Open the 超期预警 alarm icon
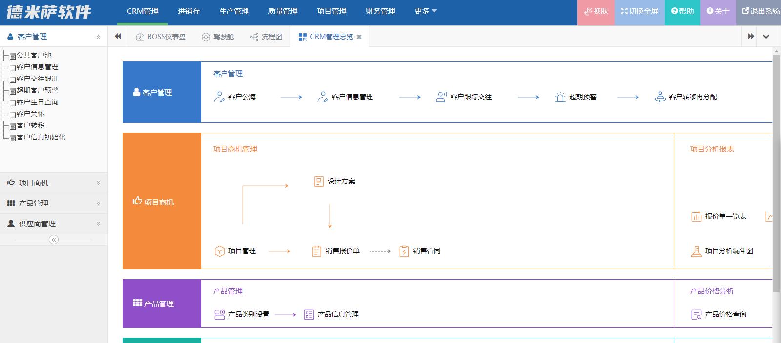This screenshot has height=343, width=781. click(x=560, y=97)
